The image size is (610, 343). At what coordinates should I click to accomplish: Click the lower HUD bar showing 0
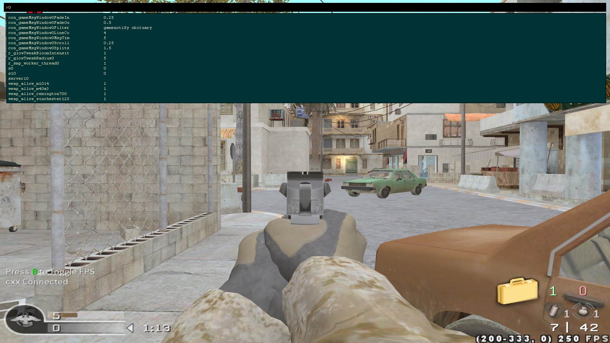pos(86,328)
